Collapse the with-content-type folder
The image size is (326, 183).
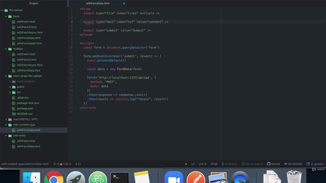6,125
